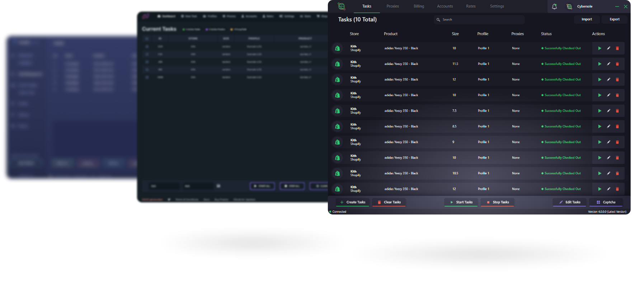
Task: Open the Cybersole account avatar icon
Action: [x=569, y=6]
